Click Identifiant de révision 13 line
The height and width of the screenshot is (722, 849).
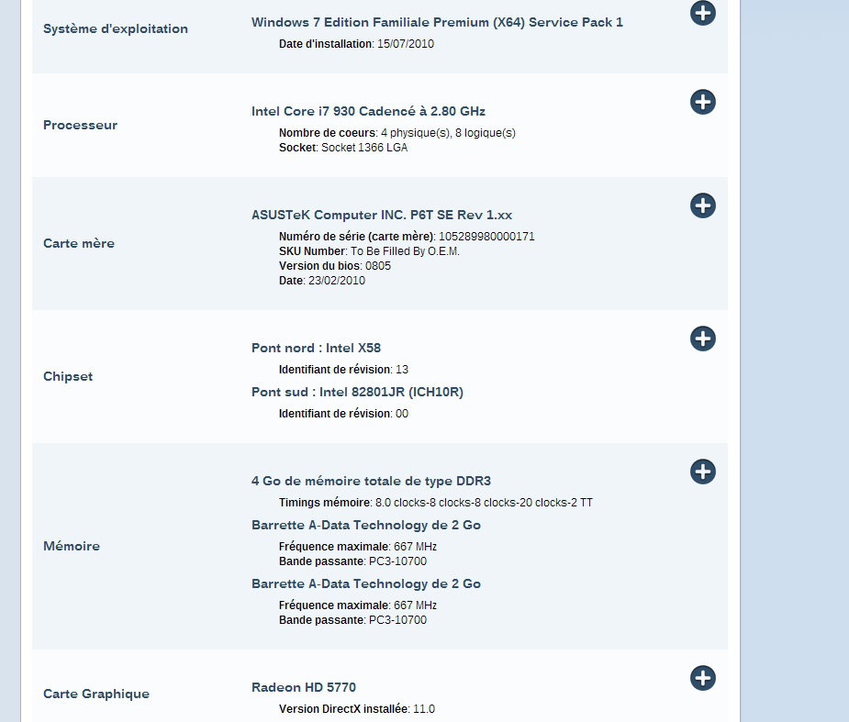[x=344, y=370]
